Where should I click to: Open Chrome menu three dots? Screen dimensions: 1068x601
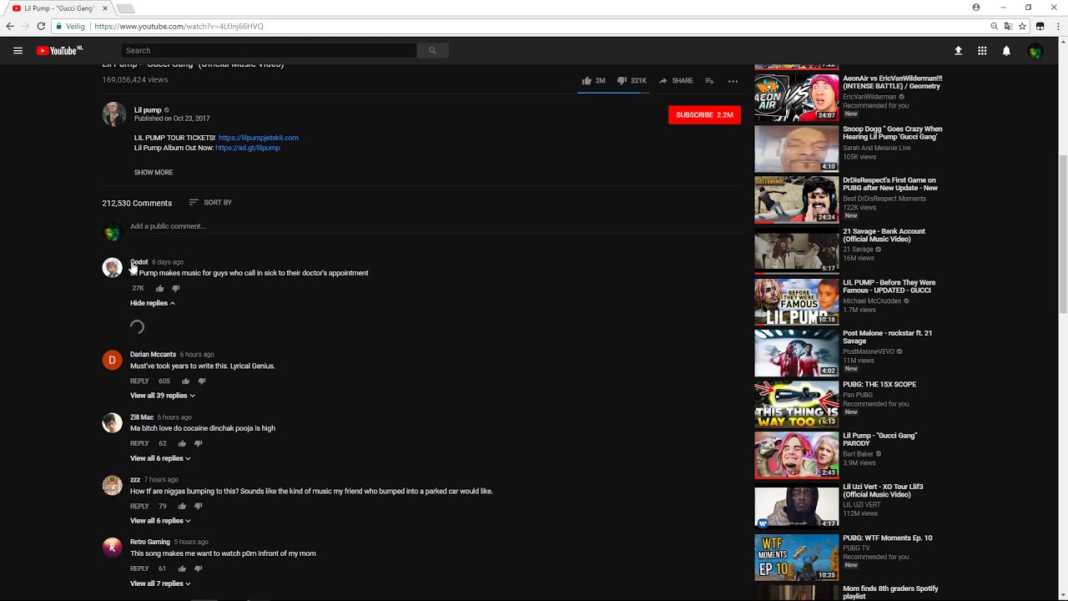(1056, 26)
